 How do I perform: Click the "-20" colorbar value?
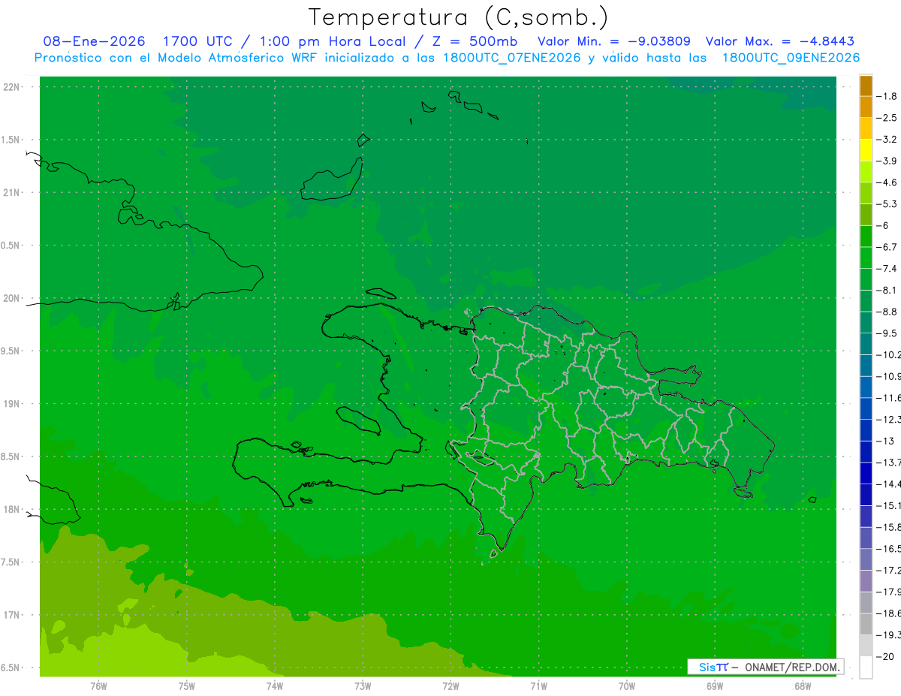886,657
